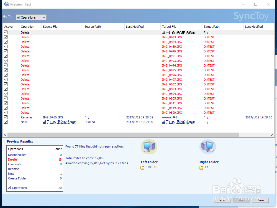The width and height of the screenshot is (277, 208).
Task: Minimize the Preview: Test window
Action: [243, 4]
